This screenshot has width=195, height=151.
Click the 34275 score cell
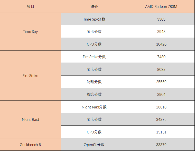point(161,120)
